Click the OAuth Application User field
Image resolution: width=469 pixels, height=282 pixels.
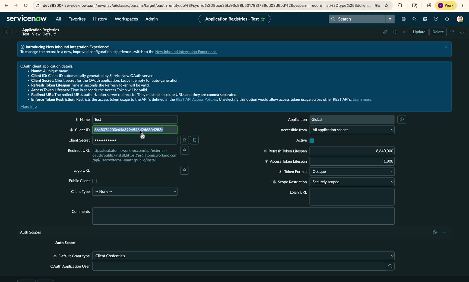(239, 266)
